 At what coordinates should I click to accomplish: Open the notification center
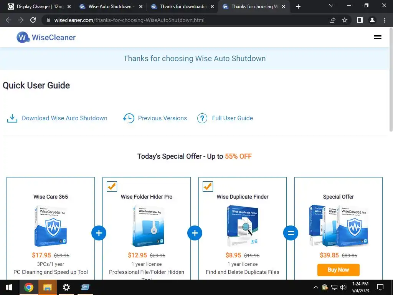tap(380, 287)
